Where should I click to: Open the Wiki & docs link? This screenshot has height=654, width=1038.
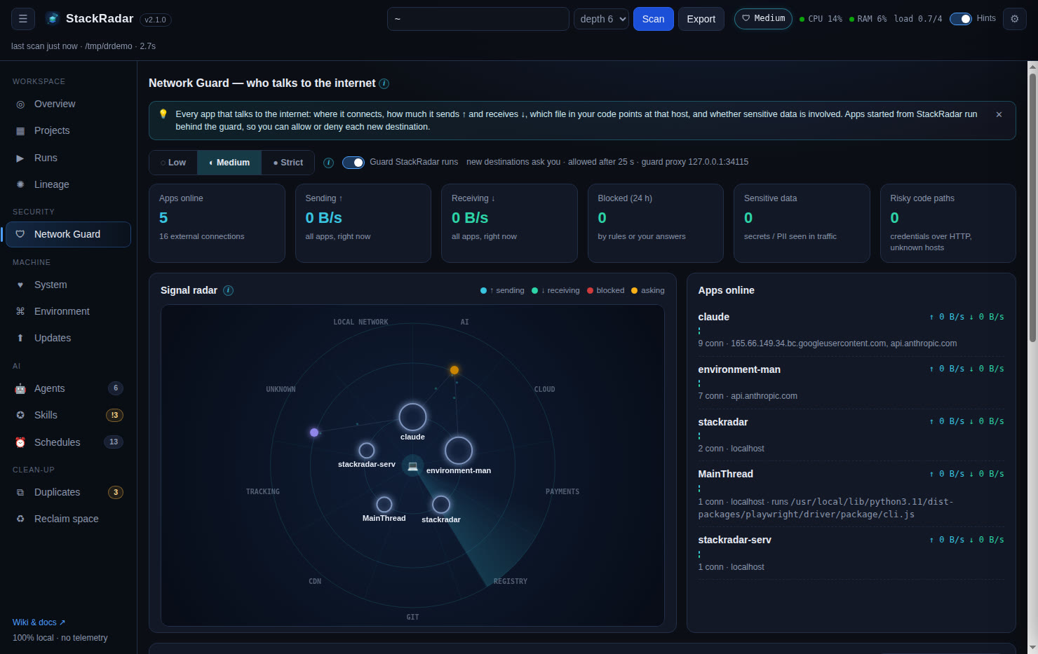[x=39, y=622]
